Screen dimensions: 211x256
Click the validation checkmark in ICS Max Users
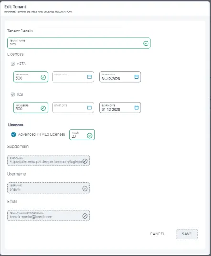43,108
